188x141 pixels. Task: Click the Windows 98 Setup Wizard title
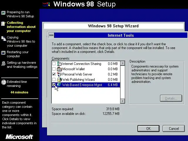coord(113,26)
